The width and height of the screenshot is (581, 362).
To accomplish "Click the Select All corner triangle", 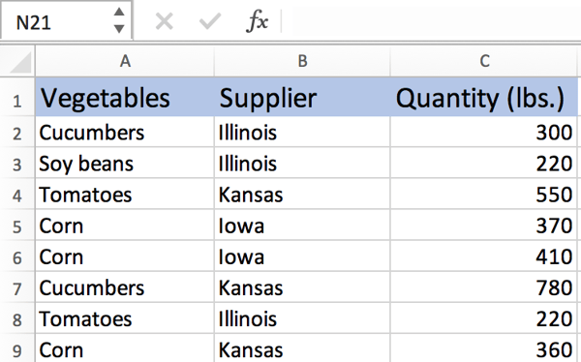I will (x=20, y=62).
